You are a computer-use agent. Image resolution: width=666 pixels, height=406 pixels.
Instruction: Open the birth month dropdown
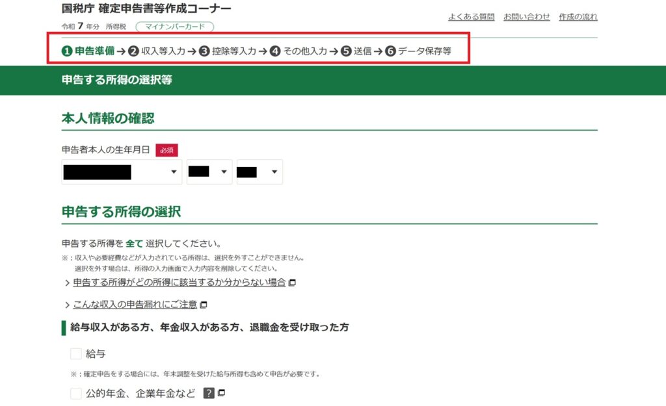[x=209, y=172]
